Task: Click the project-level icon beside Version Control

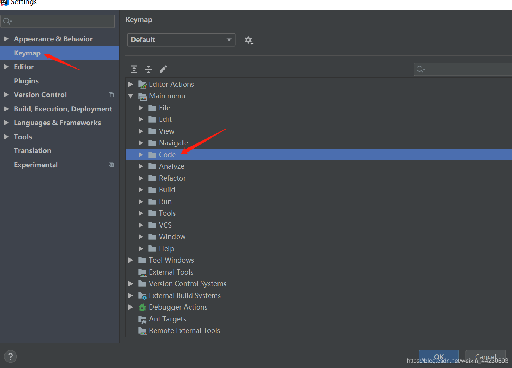Action: coord(111,95)
